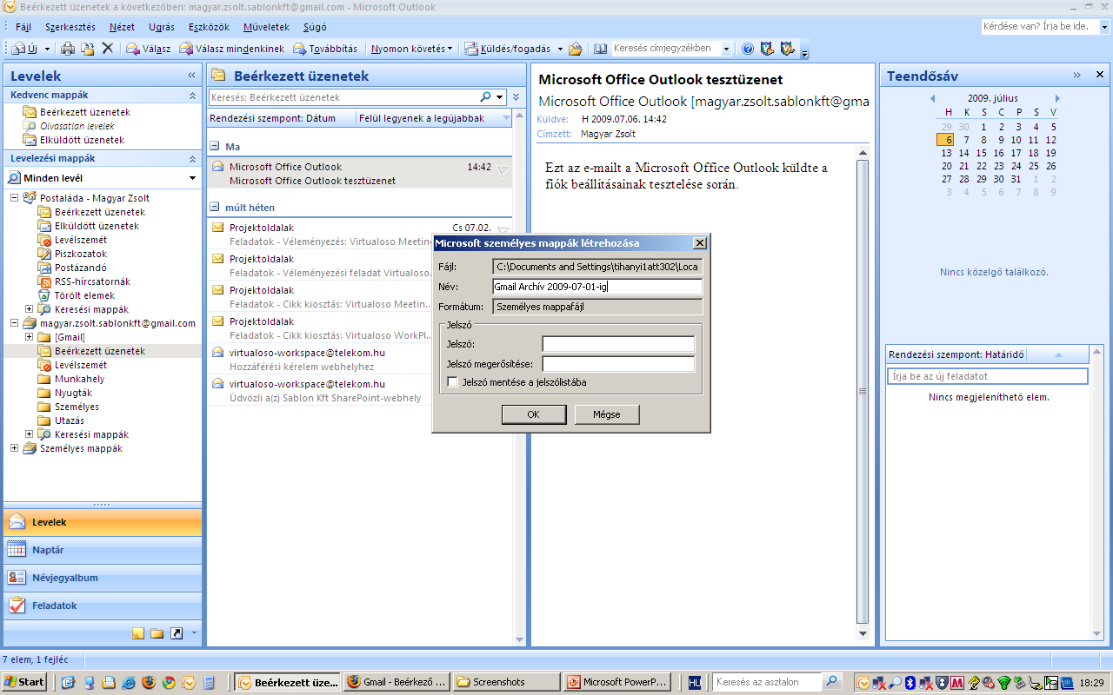This screenshot has width=1113, height=695.
Task: Click the blue Help question mark icon
Action: [x=748, y=49]
